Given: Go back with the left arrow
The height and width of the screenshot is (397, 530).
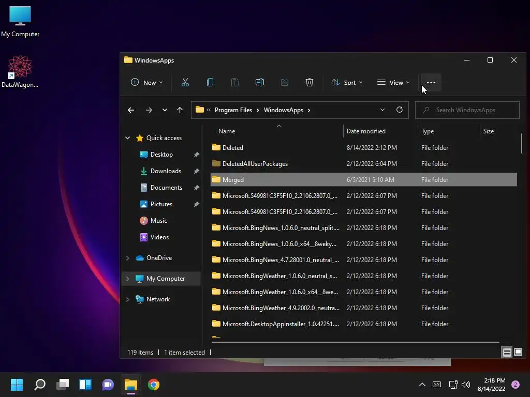Looking at the screenshot, I should 131,110.
